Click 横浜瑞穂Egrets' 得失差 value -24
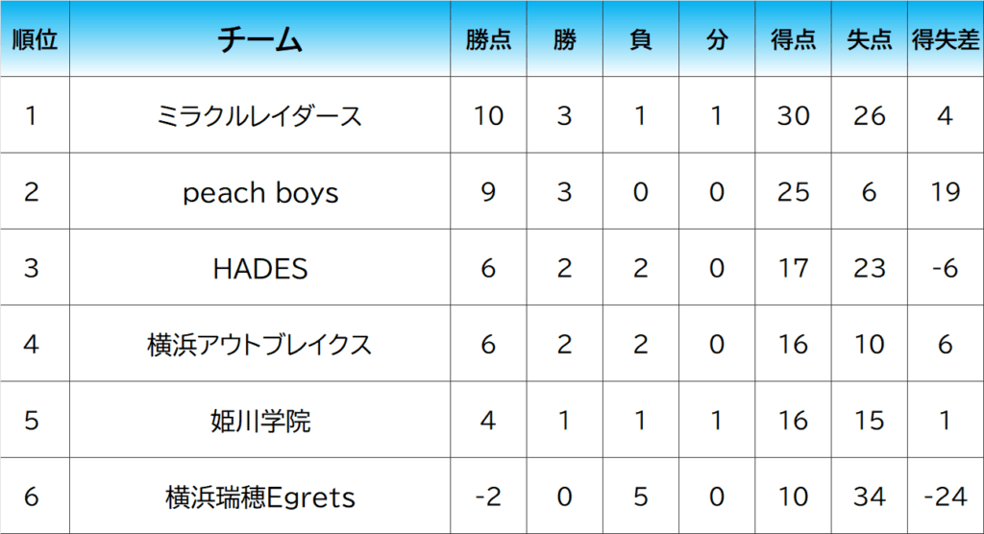Viewport: 984px width, 534px height. [x=945, y=497]
